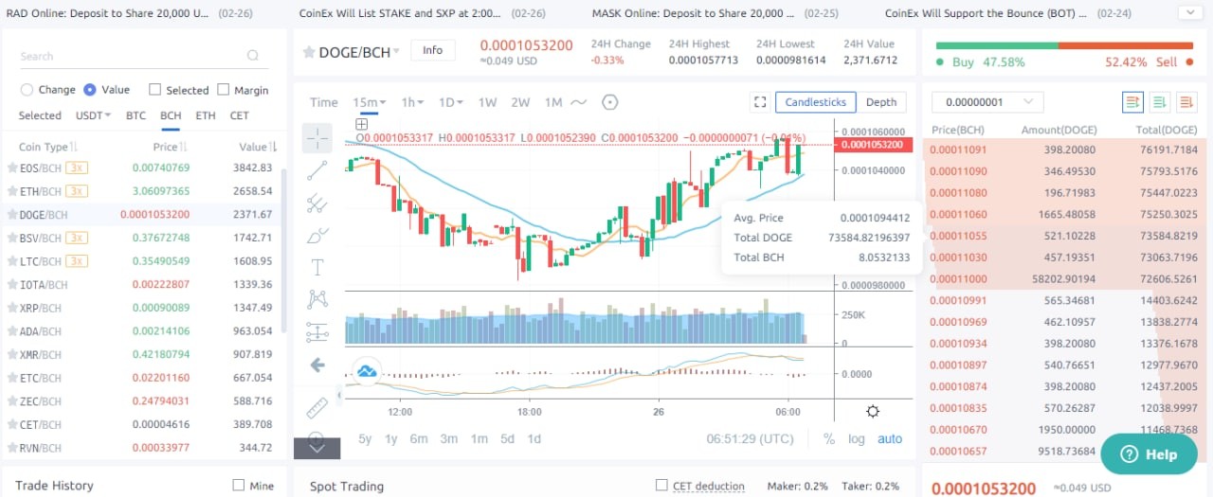
Task: Select the BTC market tab
Action: point(136,115)
